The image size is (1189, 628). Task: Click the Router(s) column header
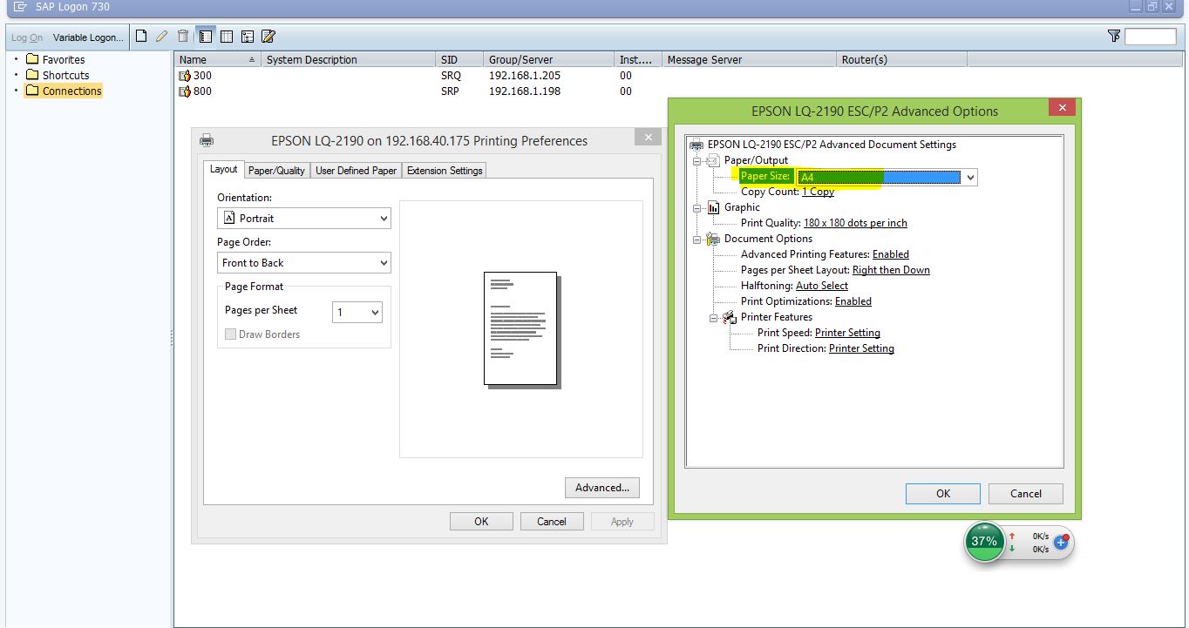pyautogui.click(x=901, y=59)
